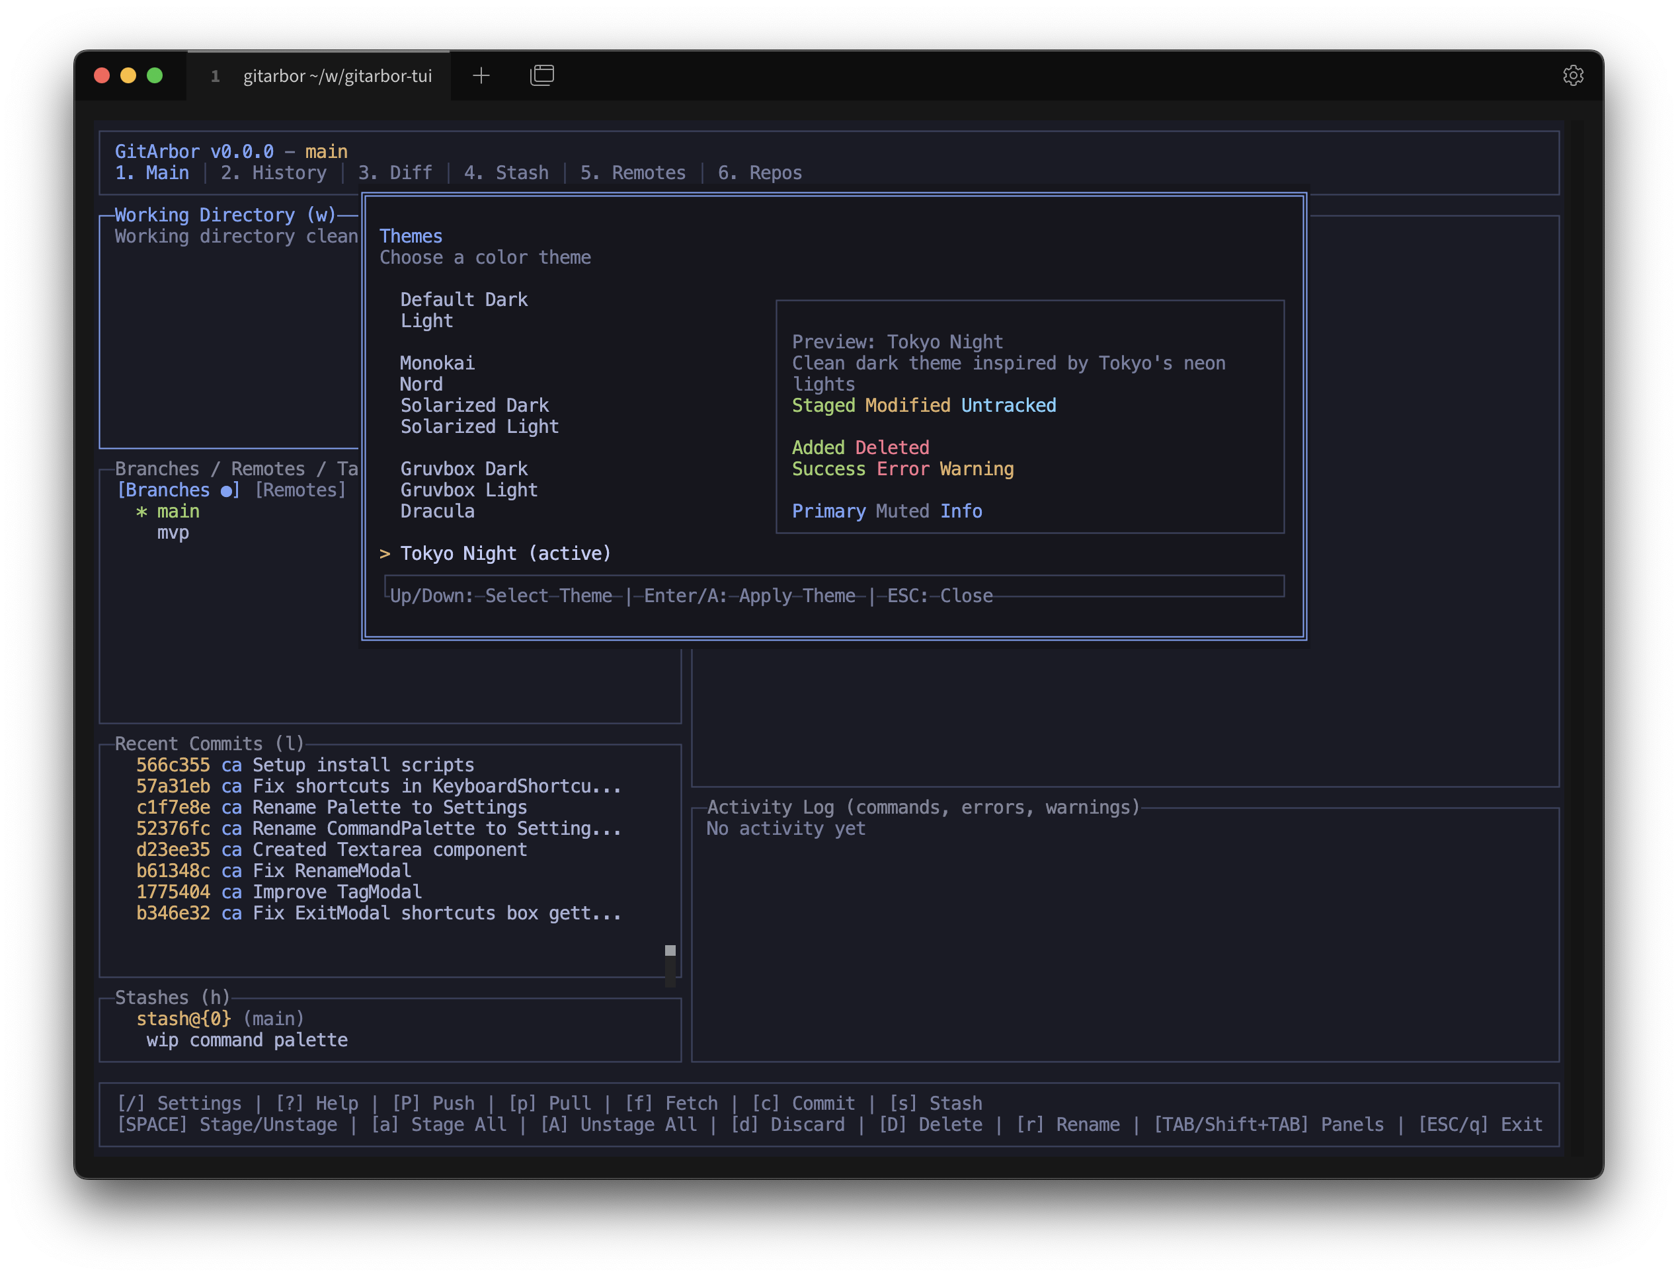Select the Nord theme option
Viewport: 1678px width, 1277px height.
[421, 385]
